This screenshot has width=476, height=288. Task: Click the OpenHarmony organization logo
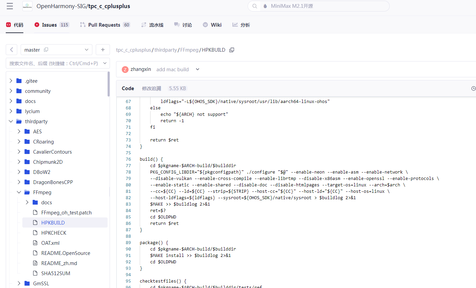(x=27, y=6)
